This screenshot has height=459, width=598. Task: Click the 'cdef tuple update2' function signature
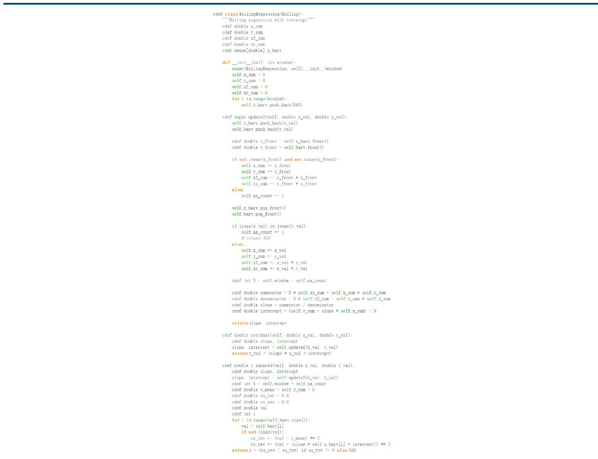(x=285, y=117)
